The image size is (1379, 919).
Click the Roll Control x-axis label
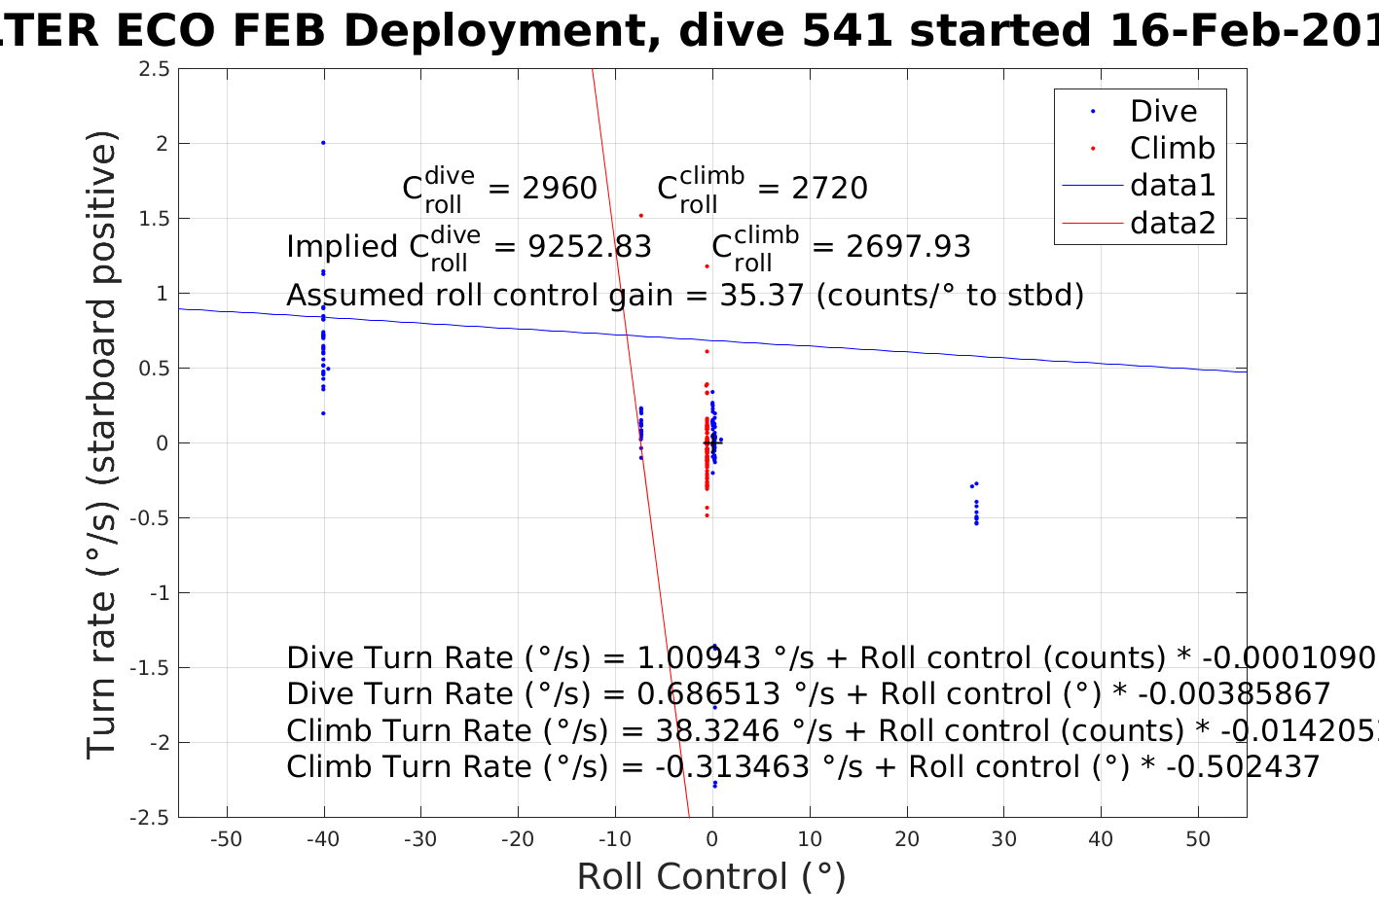[711, 877]
